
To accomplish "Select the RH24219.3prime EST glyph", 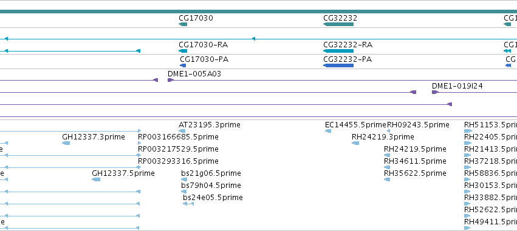I will (355, 143).
